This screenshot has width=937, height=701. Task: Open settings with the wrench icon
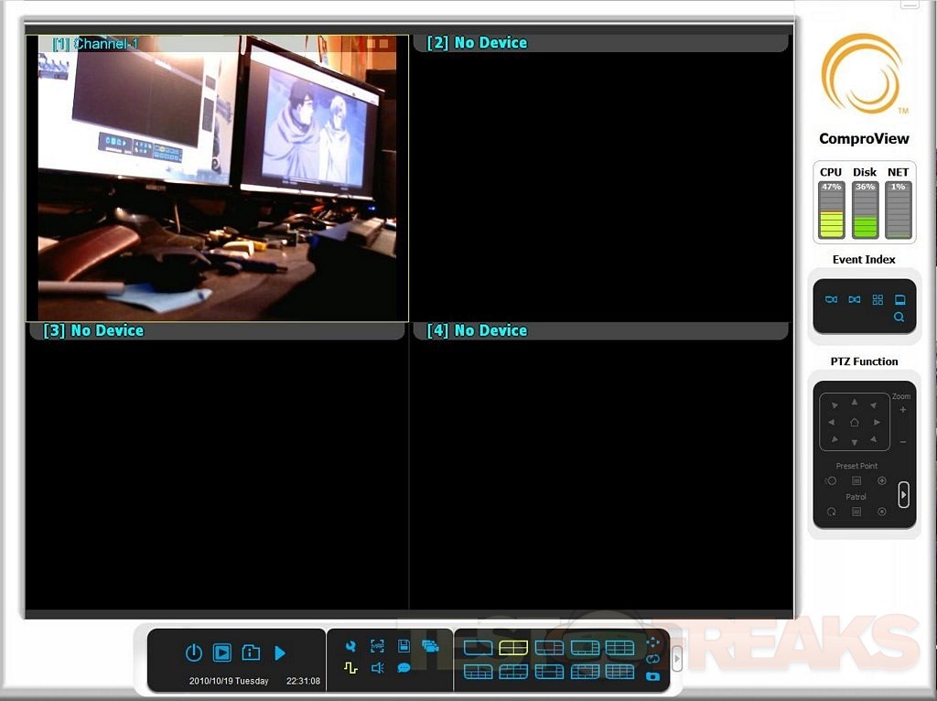350,646
